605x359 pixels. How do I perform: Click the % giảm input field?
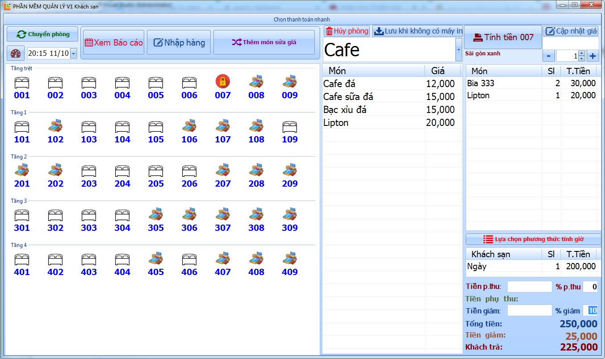tap(590, 310)
